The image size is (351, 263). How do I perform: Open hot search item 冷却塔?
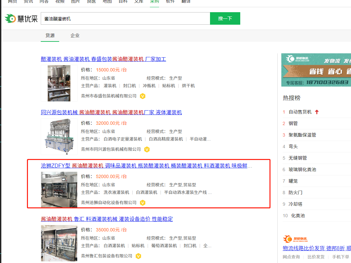point(295,204)
